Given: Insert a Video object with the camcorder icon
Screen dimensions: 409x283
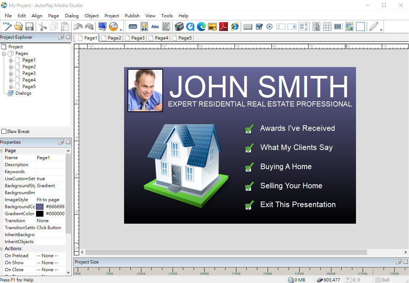Looking at the screenshot, I should pyautogui.click(x=179, y=27).
